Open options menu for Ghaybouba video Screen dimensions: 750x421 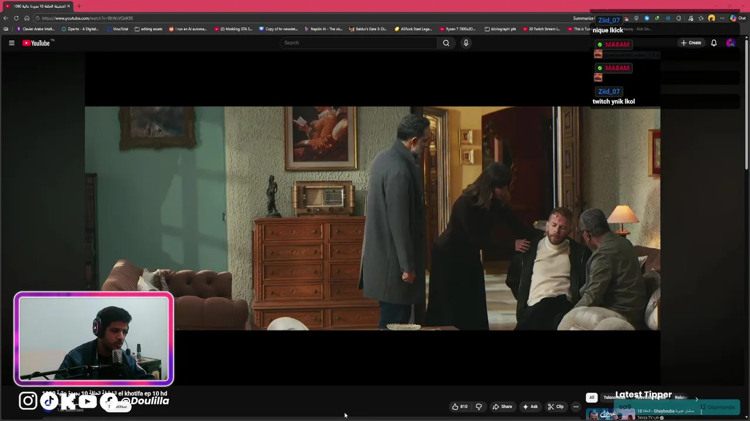701,412
